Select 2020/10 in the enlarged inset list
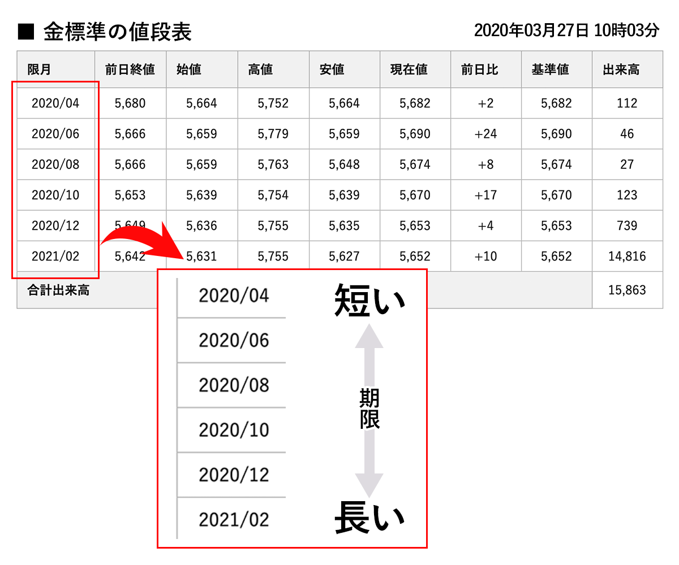679x565 pixels. [234, 430]
